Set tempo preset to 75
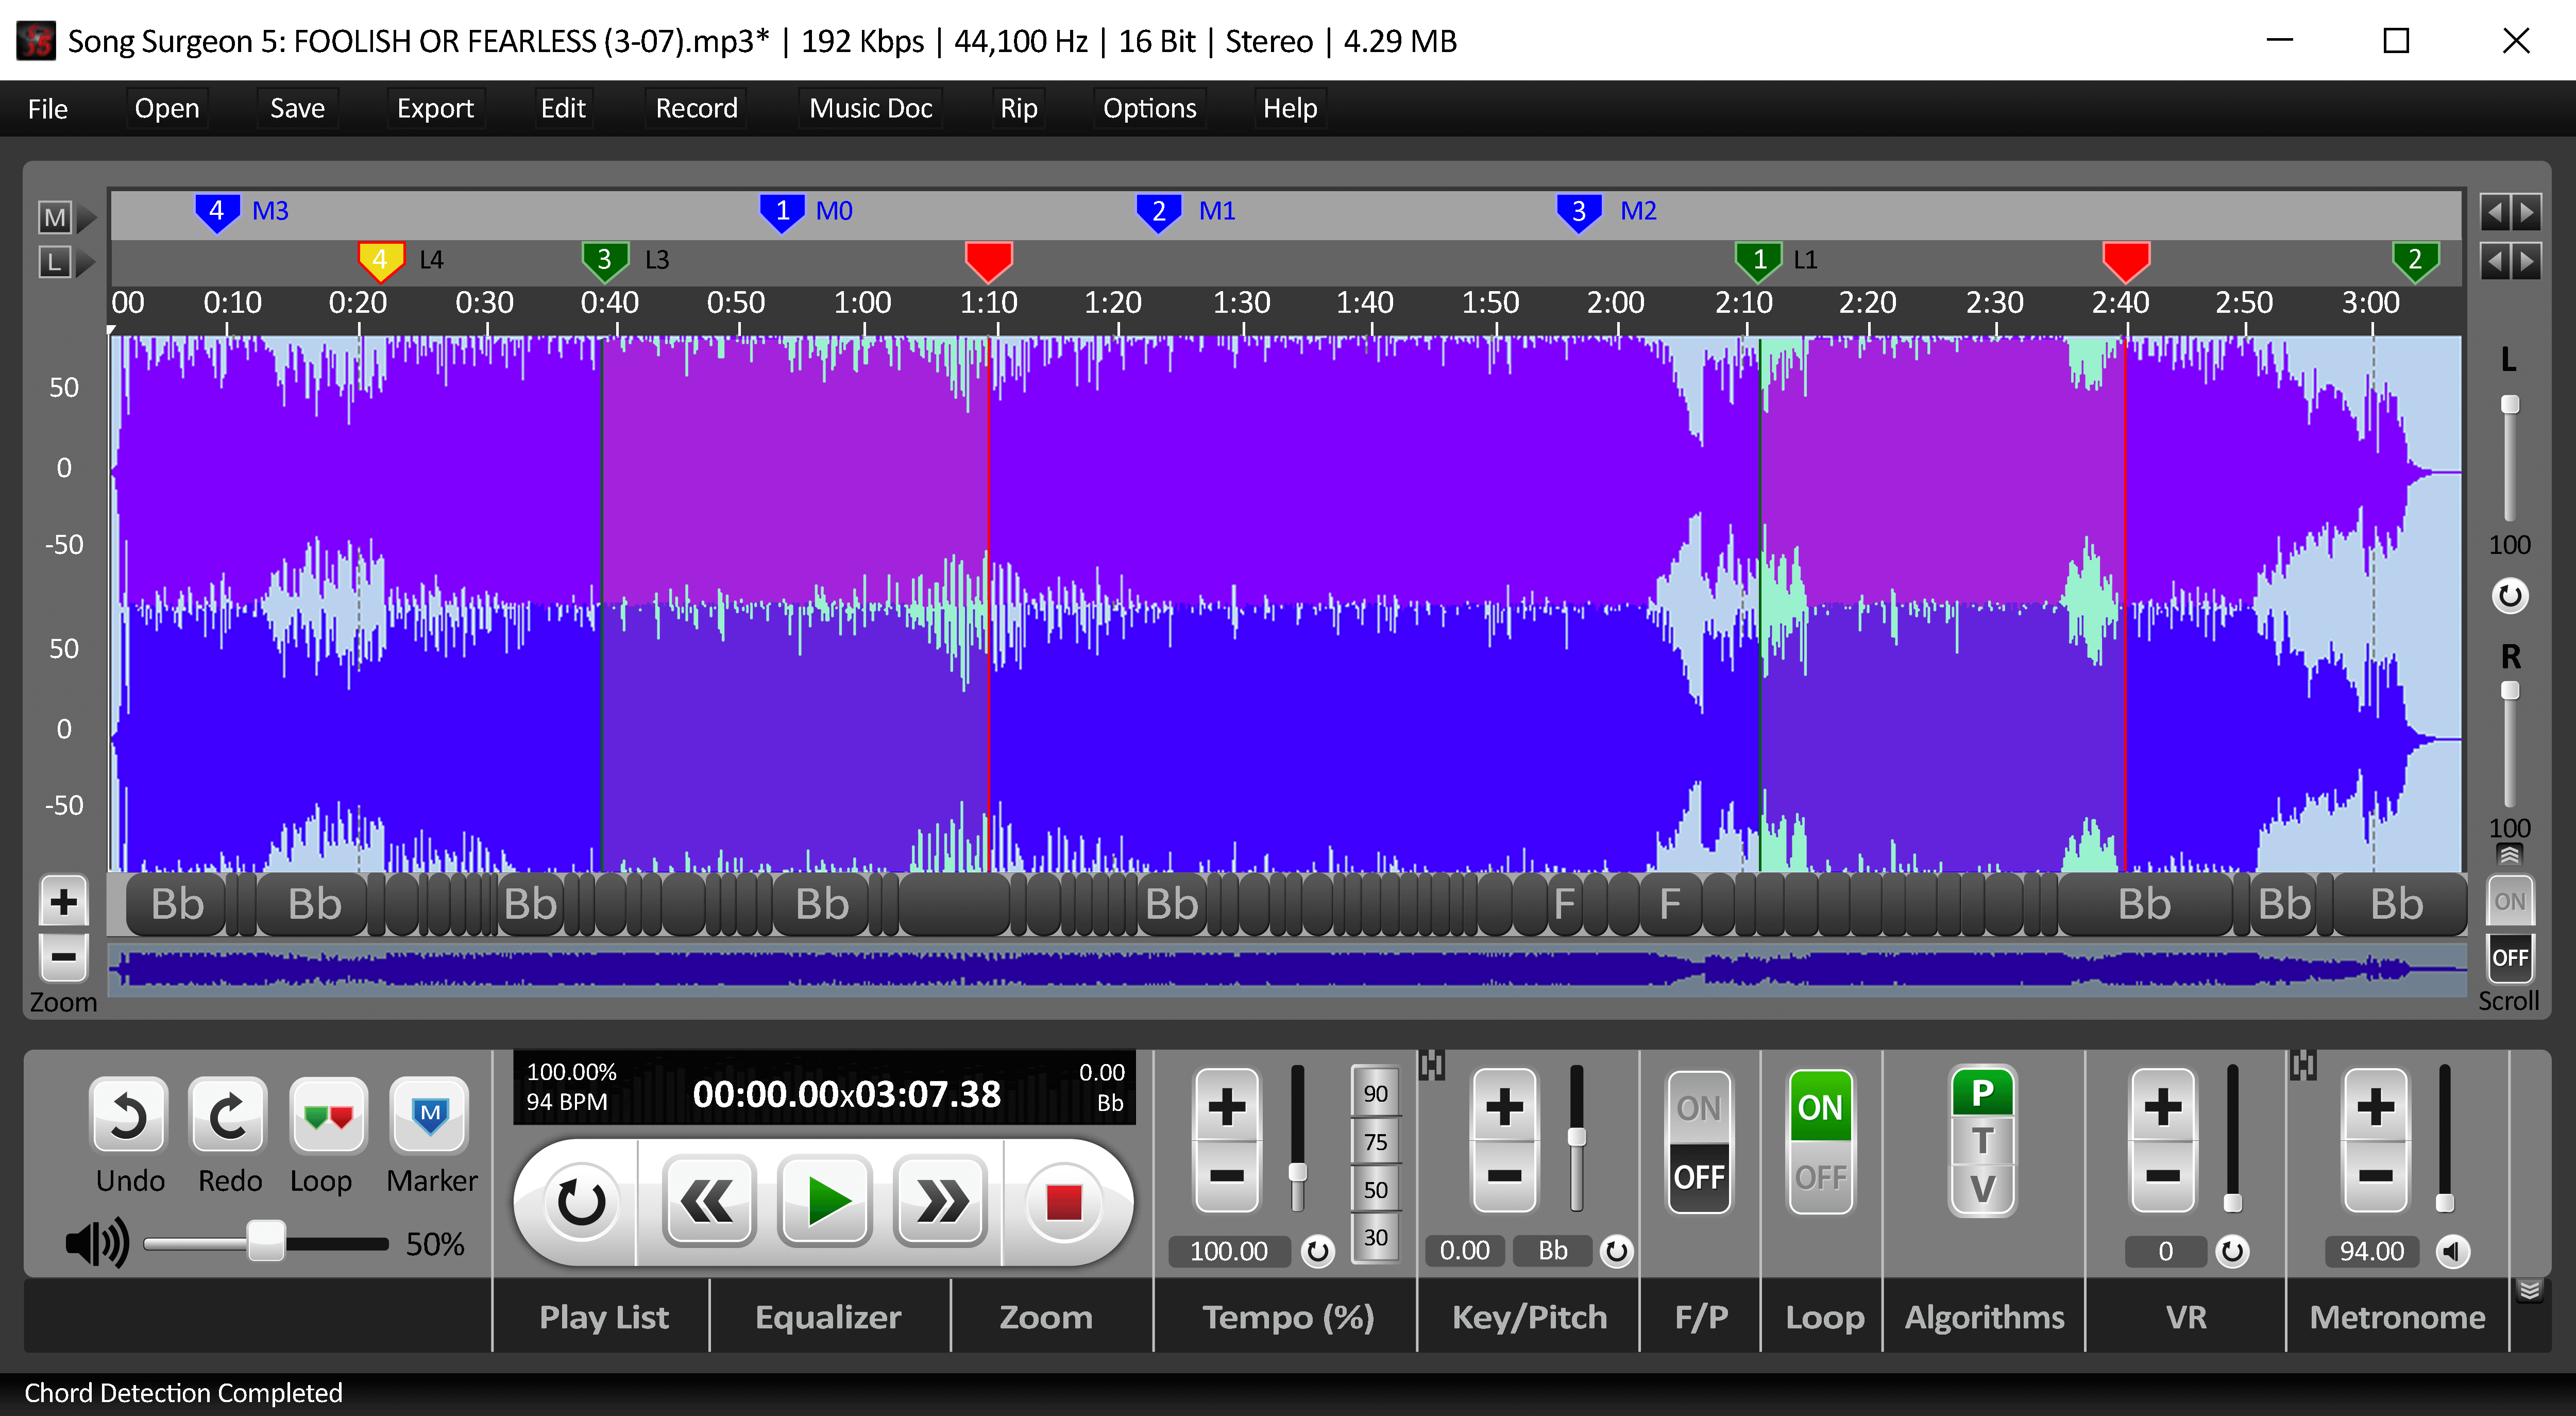The height and width of the screenshot is (1416, 2576). (x=1375, y=1142)
